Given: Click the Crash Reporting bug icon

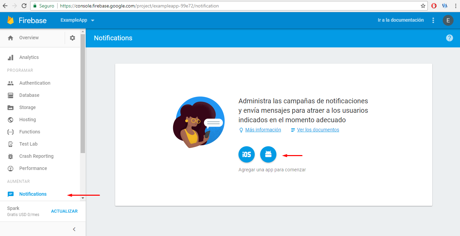Looking at the screenshot, I should point(11,156).
